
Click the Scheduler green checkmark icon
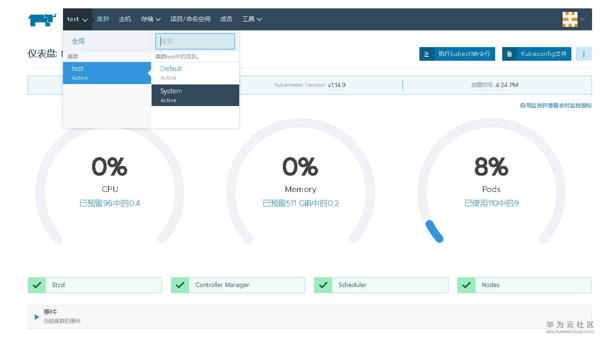click(323, 285)
